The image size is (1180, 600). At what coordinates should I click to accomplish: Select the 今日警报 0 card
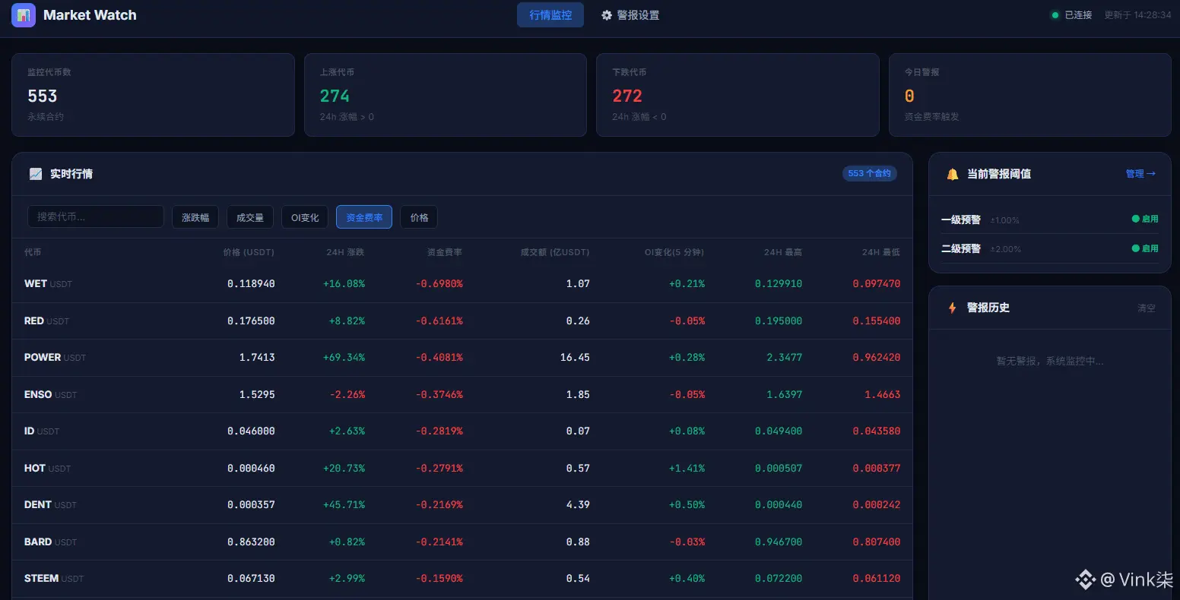pos(1030,95)
